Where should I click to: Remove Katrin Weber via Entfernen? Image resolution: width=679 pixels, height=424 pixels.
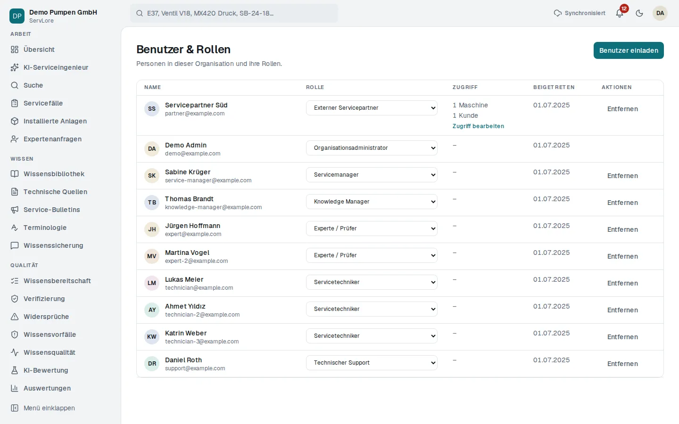pos(622,337)
